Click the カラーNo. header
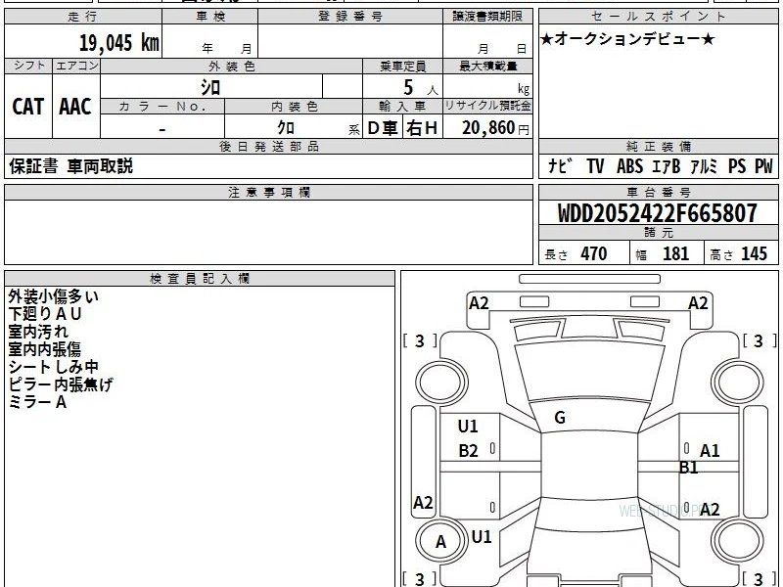This screenshot has height=587, width=783. pyautogui.click(x=162, y=106)
